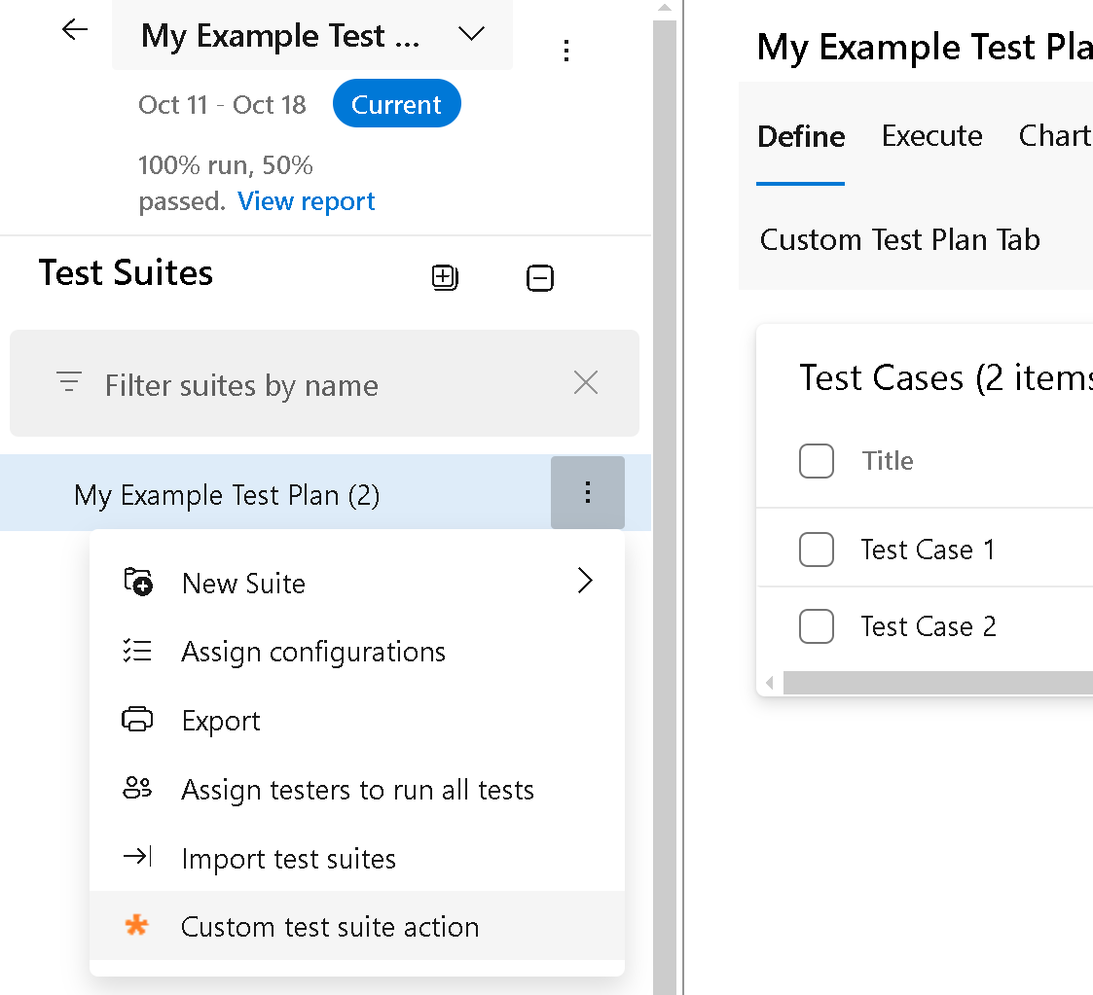The height and width of the screenshot is (995, 1093).
Task: Open View report
Action: [x=306, y=200]
